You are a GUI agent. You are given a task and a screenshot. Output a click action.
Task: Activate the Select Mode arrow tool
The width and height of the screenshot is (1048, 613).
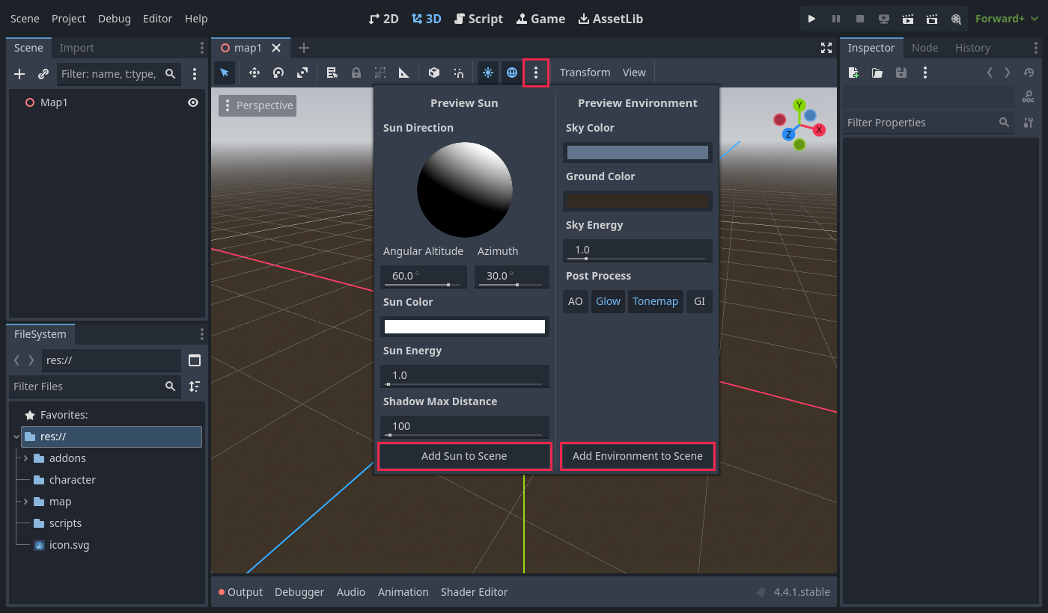tap(225, 73)
